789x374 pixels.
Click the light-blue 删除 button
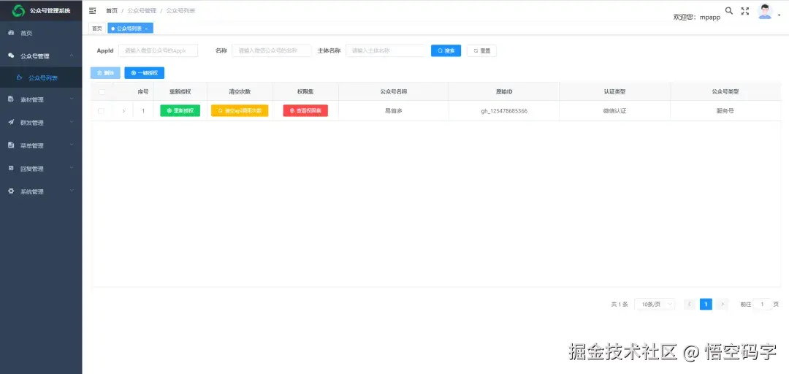pyautogui.click(x=106, y=73)
